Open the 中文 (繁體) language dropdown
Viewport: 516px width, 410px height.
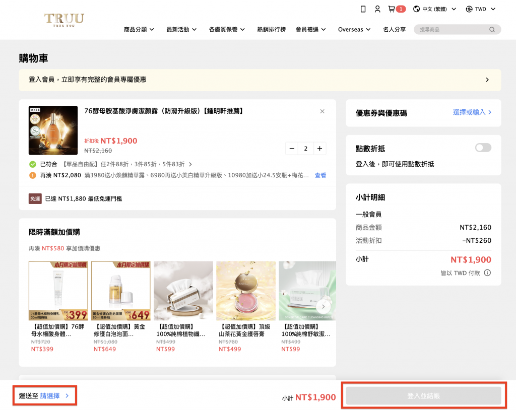[434, 9]
